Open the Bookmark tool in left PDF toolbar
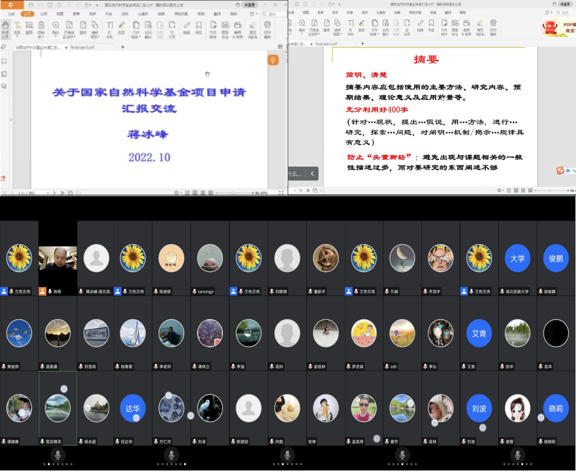This screenshot has width=576, height=471. [x=199, y=28]
